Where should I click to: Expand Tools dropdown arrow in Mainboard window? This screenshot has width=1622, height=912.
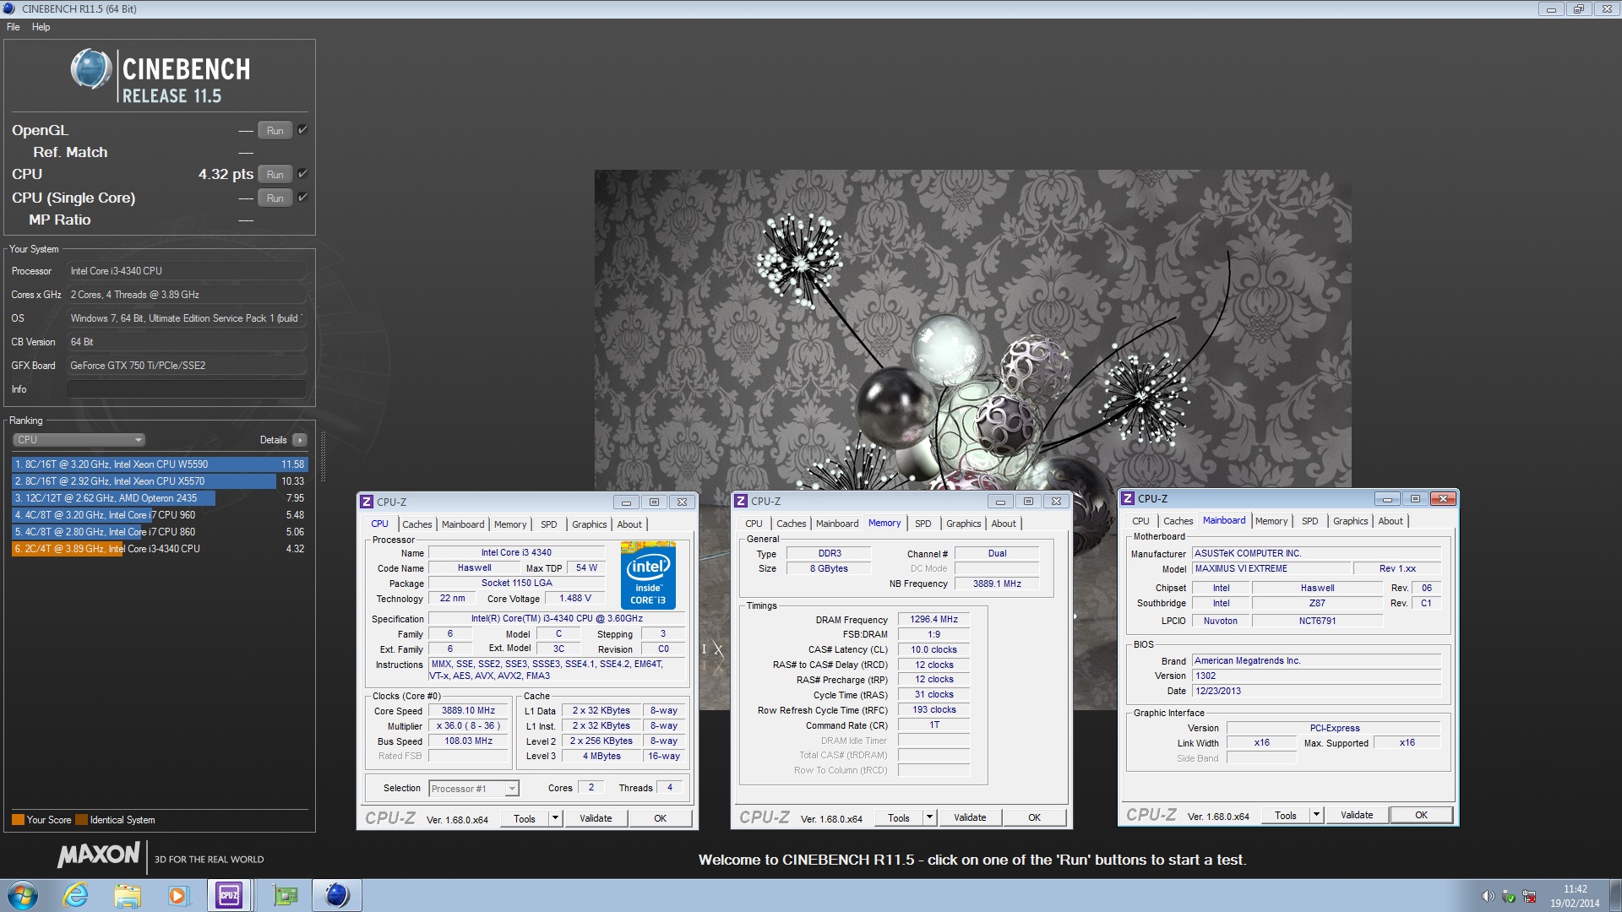coord(1316,815)
